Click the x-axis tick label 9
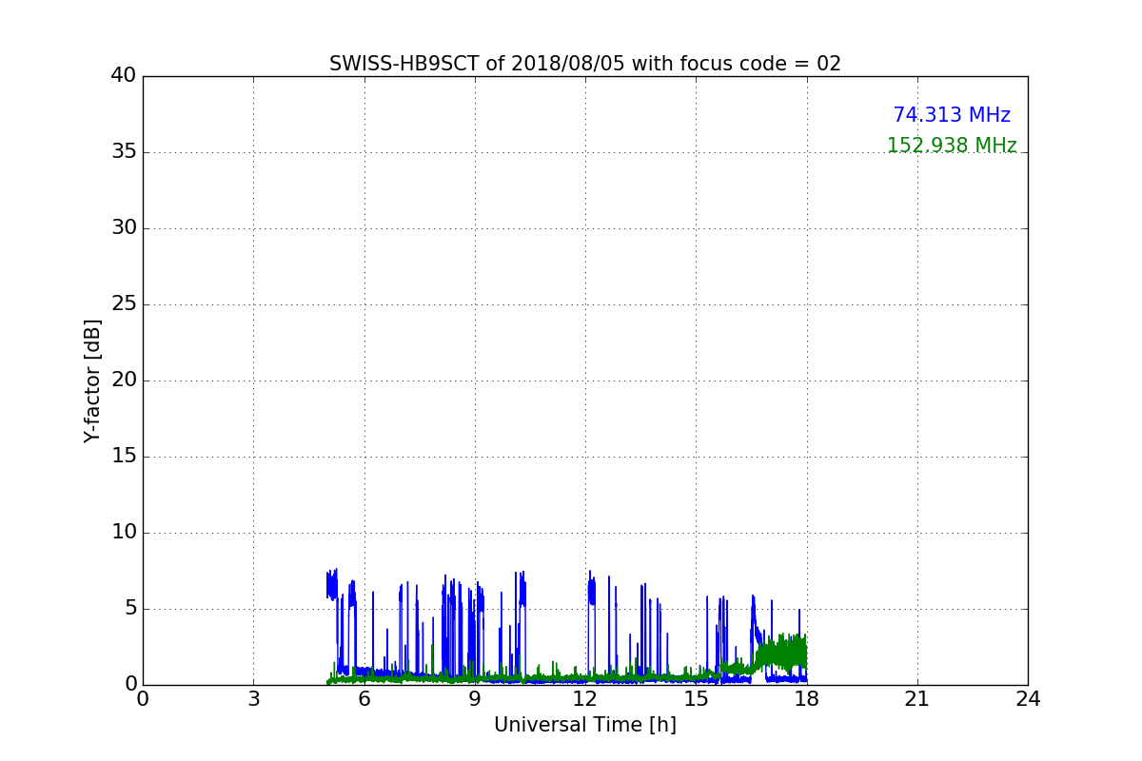1142x761 pixels. [475, 699]
